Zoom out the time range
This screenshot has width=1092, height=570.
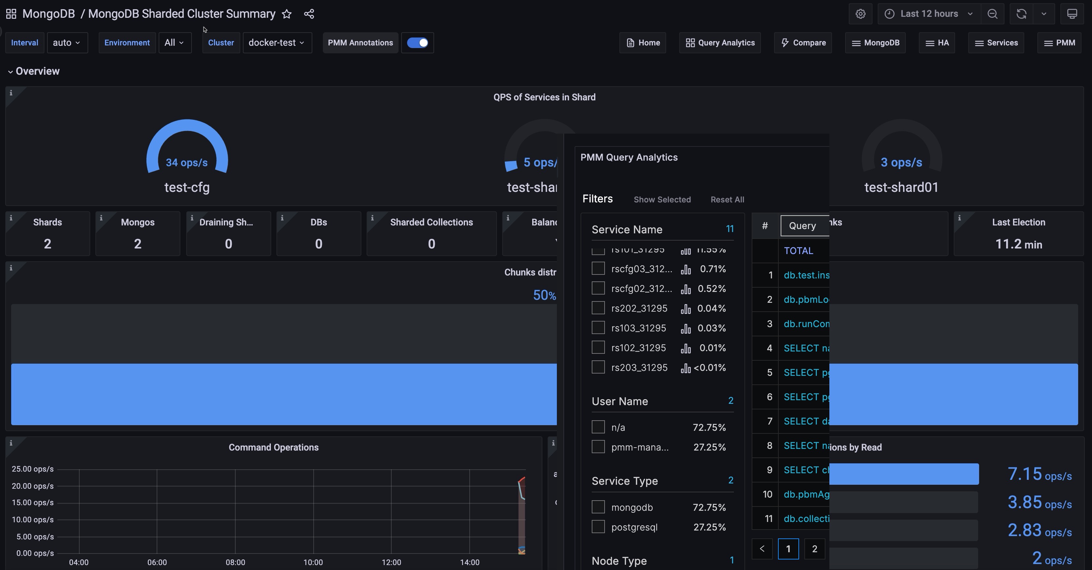(992, 13)
